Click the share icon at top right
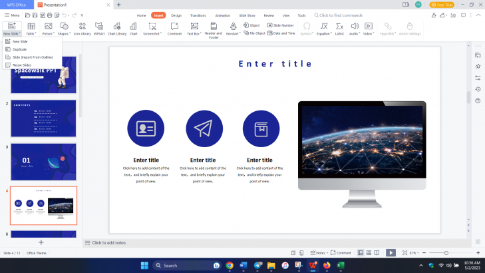 [x=442, y=15]
